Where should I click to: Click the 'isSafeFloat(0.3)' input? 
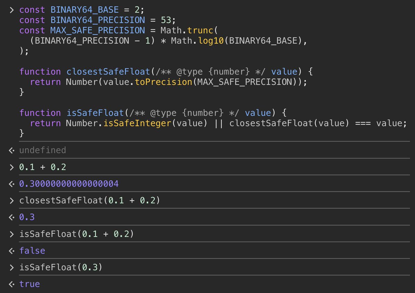pos(61,267)
